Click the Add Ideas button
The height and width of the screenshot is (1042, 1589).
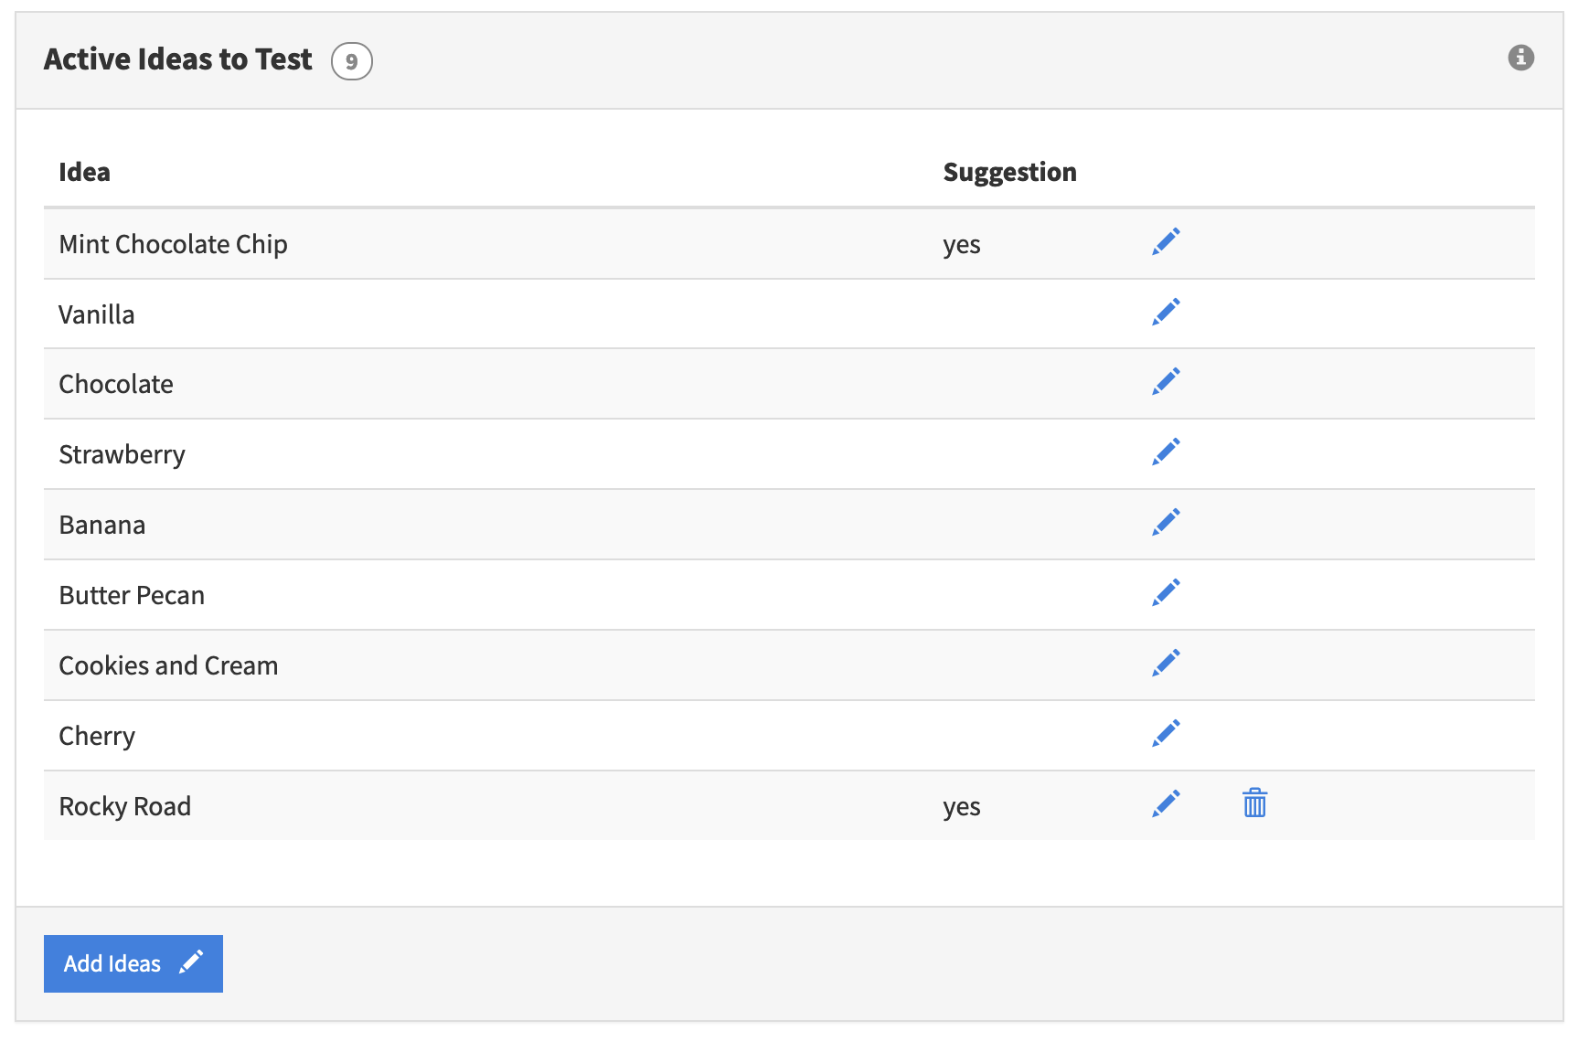pos(133,963)
